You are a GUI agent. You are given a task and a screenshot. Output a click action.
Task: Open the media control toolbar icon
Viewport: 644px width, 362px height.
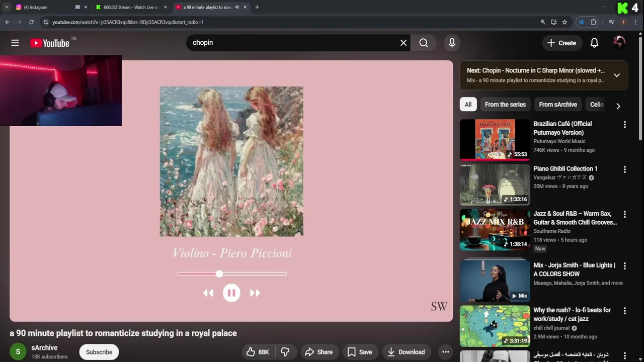tap(611, 22)
